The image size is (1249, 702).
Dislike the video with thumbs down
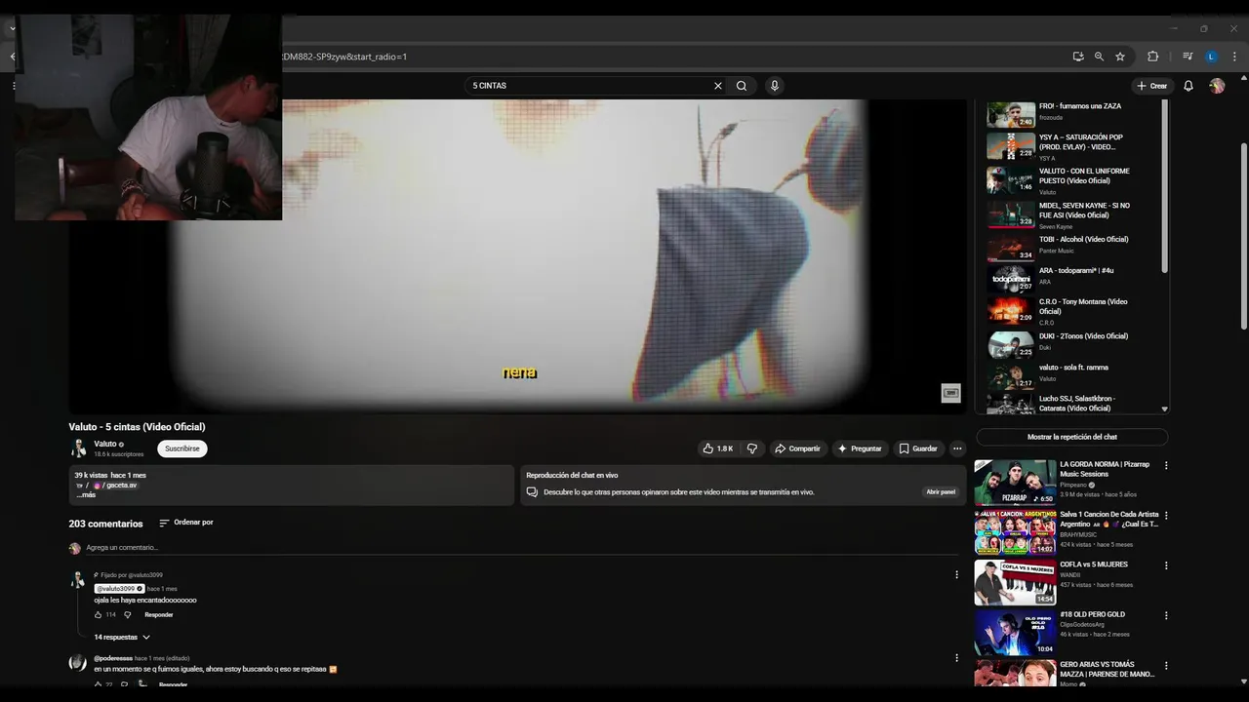[x=751, y=448]
